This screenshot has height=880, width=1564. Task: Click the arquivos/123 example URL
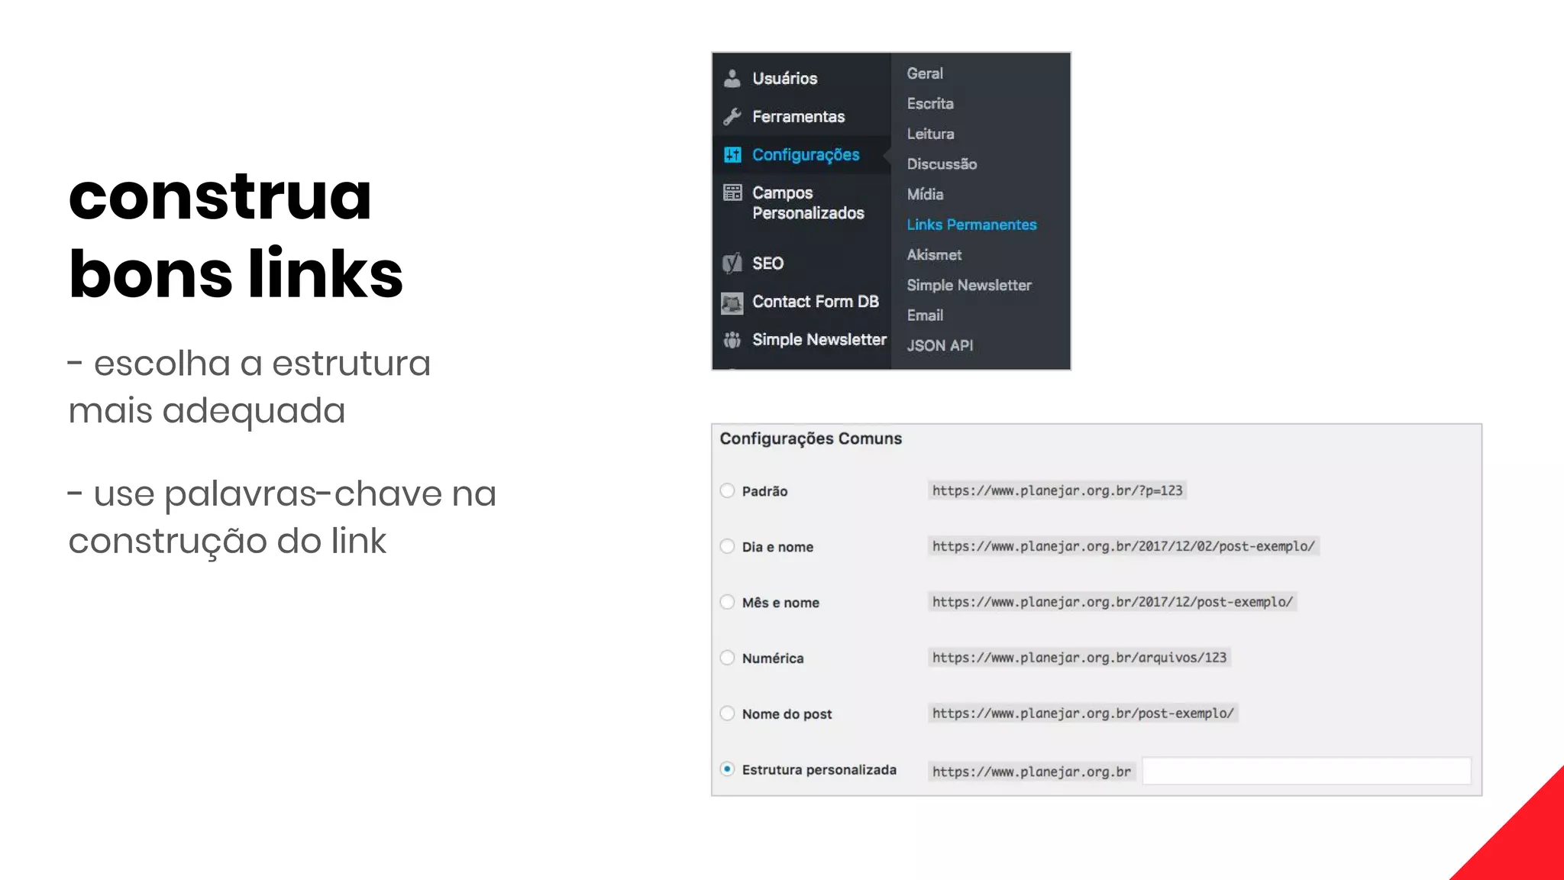tap(1079, 658)
